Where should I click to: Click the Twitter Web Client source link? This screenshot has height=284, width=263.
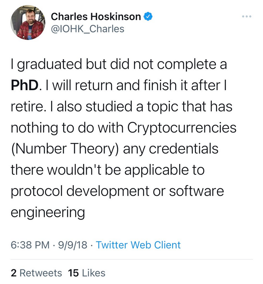pyautogui.click(x=138, y=245)
